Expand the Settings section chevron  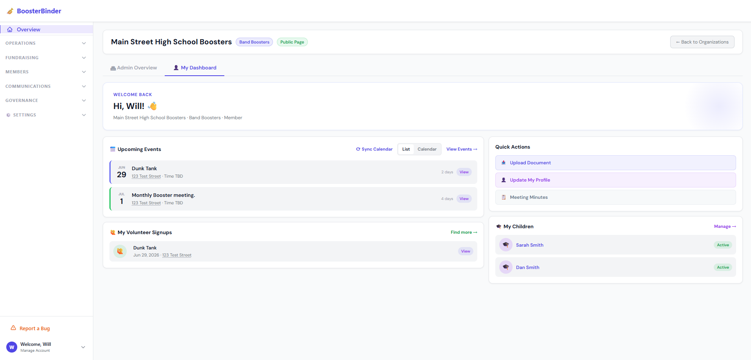click(x=84, y=115)
